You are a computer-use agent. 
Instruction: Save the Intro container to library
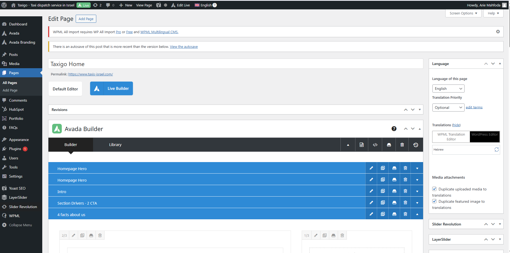click(x=394, y=191)
